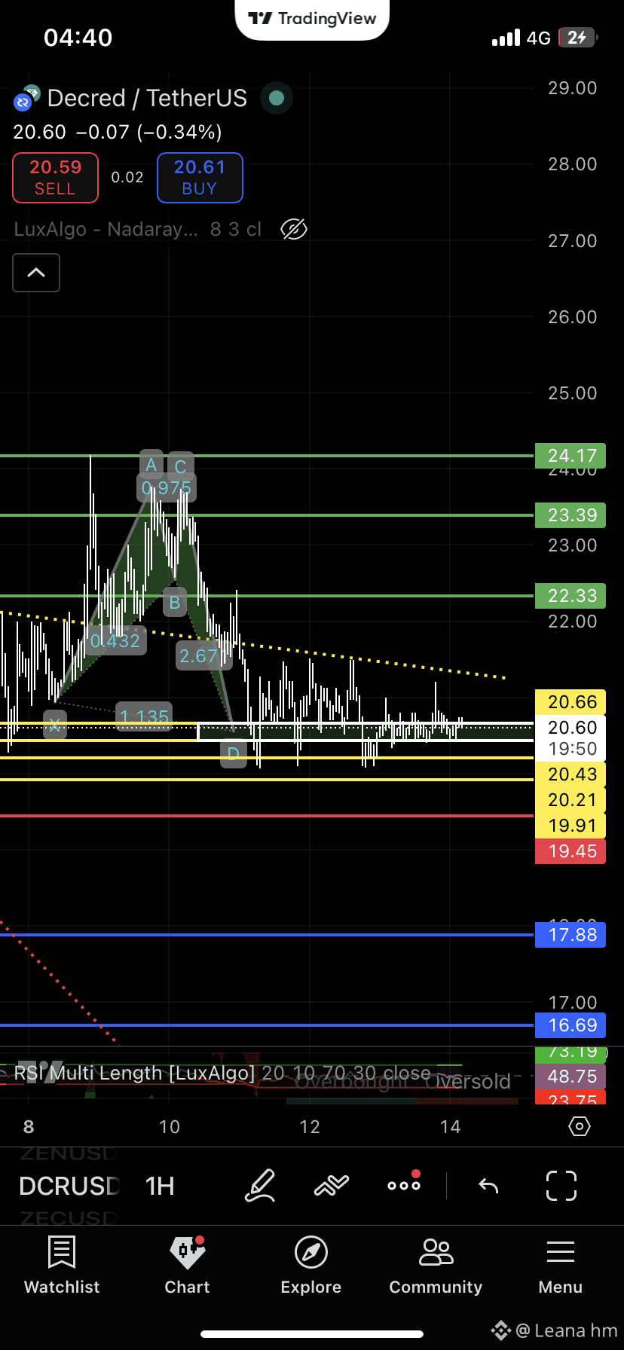Select the 19.45 red price level label
This screenshot has width=624, height=1350.
(x=570, y=851)
